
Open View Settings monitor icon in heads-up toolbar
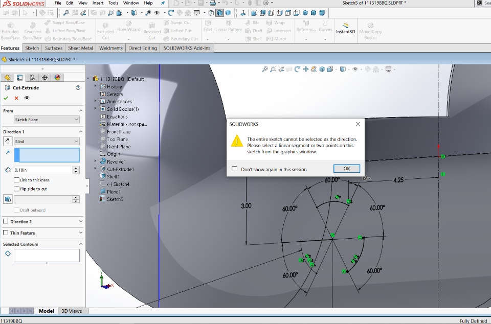pos(388,69)
